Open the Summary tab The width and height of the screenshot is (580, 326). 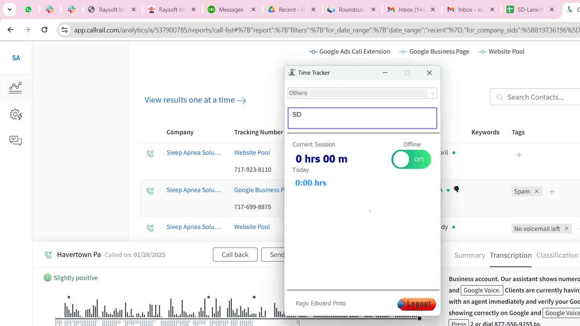pos(469,255)
